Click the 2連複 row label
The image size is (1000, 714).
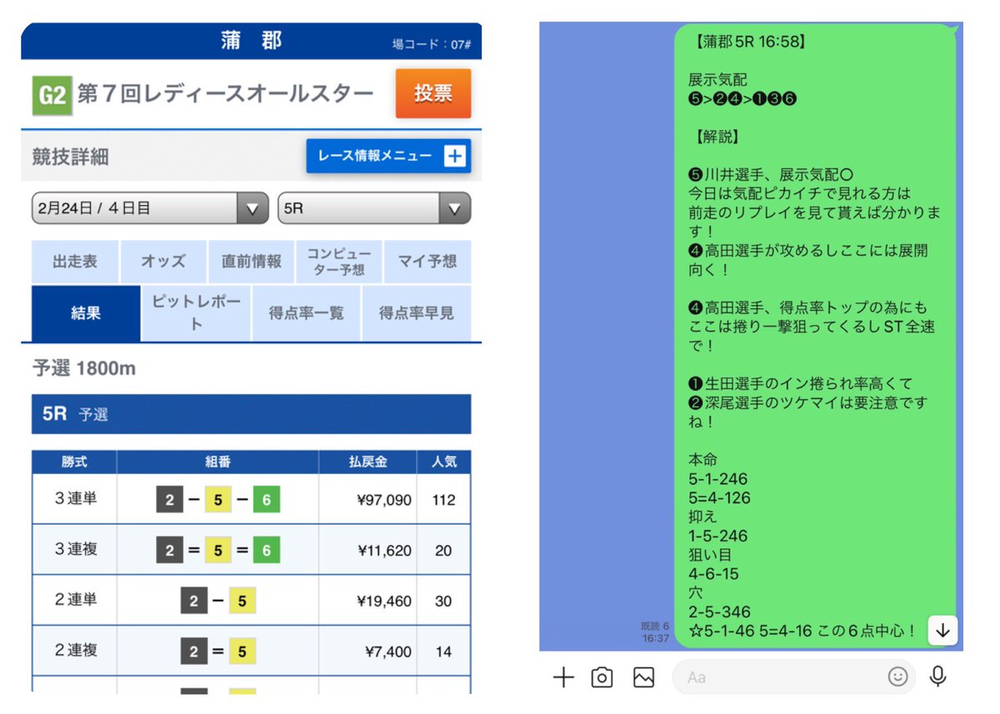(76, 652)
